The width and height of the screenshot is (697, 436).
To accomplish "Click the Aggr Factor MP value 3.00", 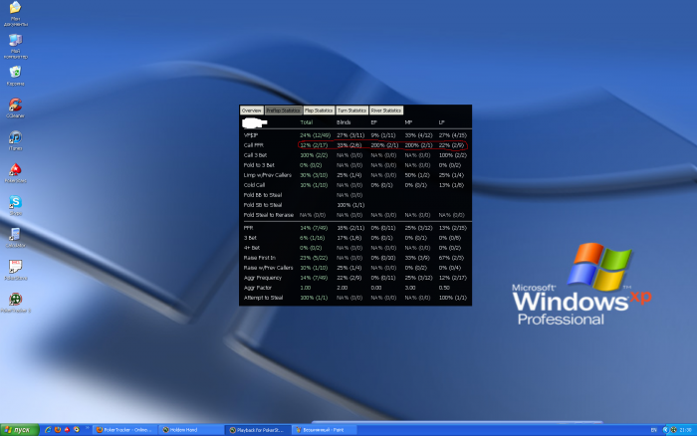I will point(410,288).
